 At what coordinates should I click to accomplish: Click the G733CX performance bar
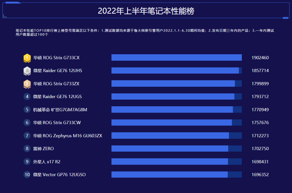click(x=177, y=58)
